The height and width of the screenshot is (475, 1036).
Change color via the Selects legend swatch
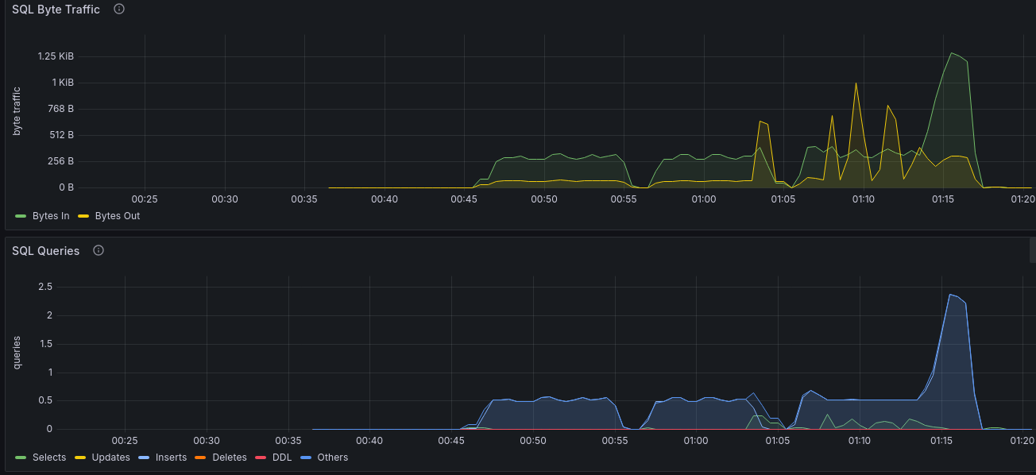tap(21, 458)
